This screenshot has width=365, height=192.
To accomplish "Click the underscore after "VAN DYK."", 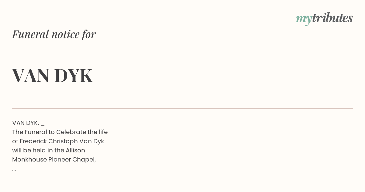I will click(x=43, y=125).
